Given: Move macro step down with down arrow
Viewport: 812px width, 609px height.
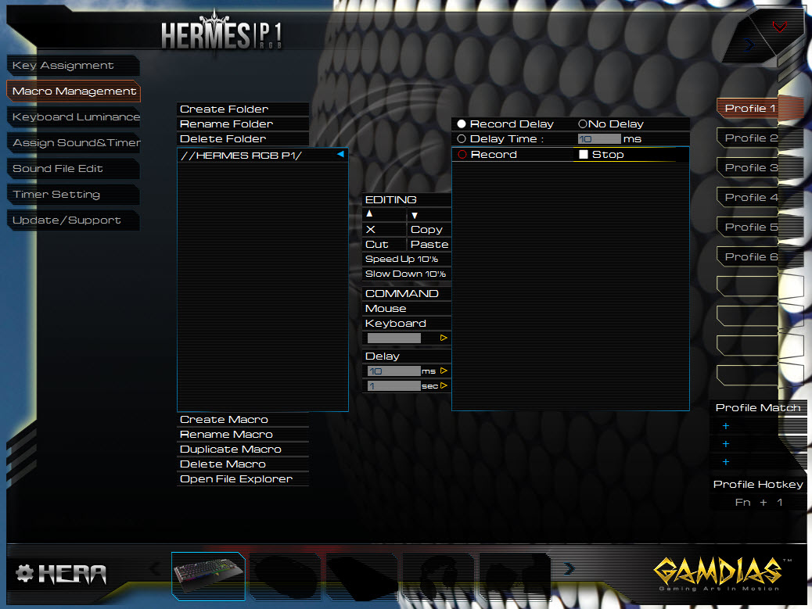Looking at the screenshot, I should pyautogui.click(x=415, y=215).
